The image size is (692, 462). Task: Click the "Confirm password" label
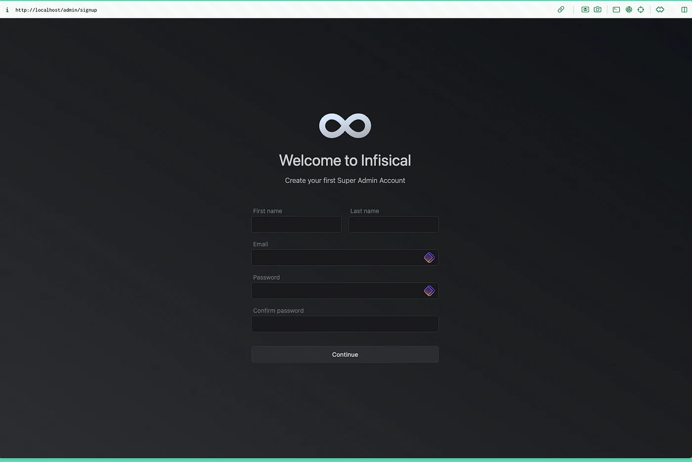click(278, 310)
